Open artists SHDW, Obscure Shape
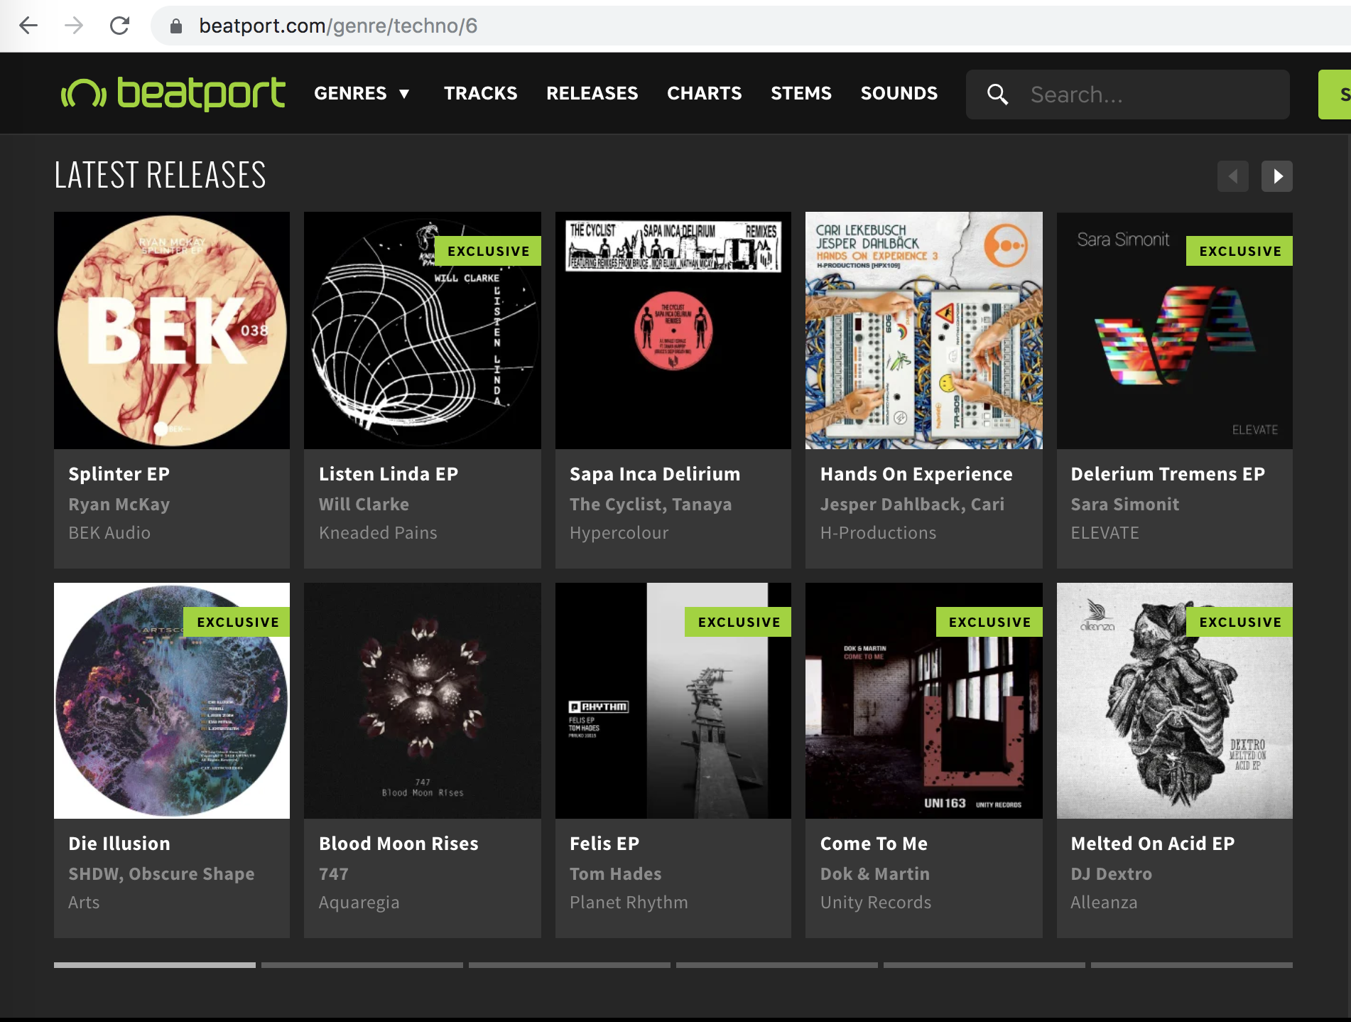The image size is (1351, 1022). point(161,874)
